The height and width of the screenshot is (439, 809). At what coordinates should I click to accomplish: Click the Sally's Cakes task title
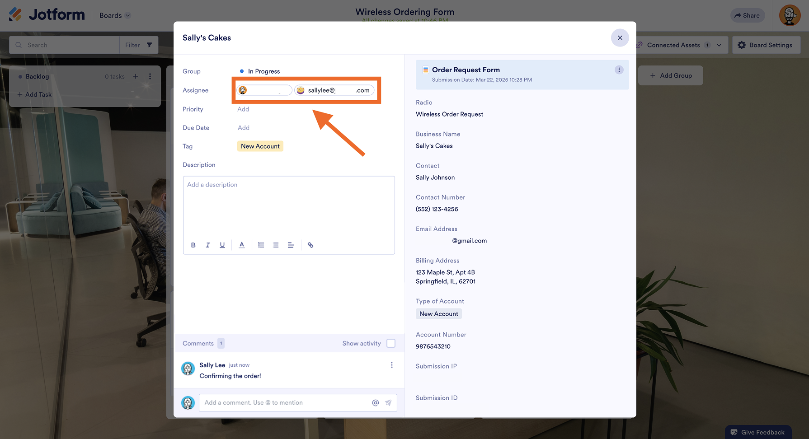pos(207,38)
